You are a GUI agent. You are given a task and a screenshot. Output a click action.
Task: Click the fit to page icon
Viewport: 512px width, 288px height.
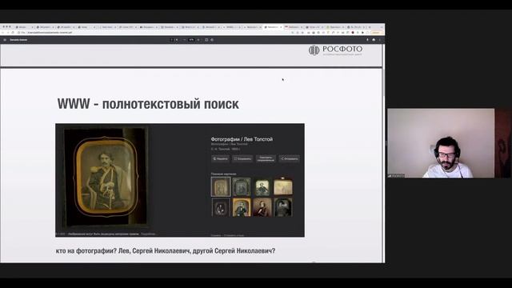(x=206, y=40)
